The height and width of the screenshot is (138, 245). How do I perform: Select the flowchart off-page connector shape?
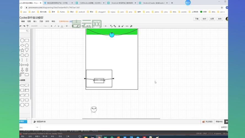(27, 105)
